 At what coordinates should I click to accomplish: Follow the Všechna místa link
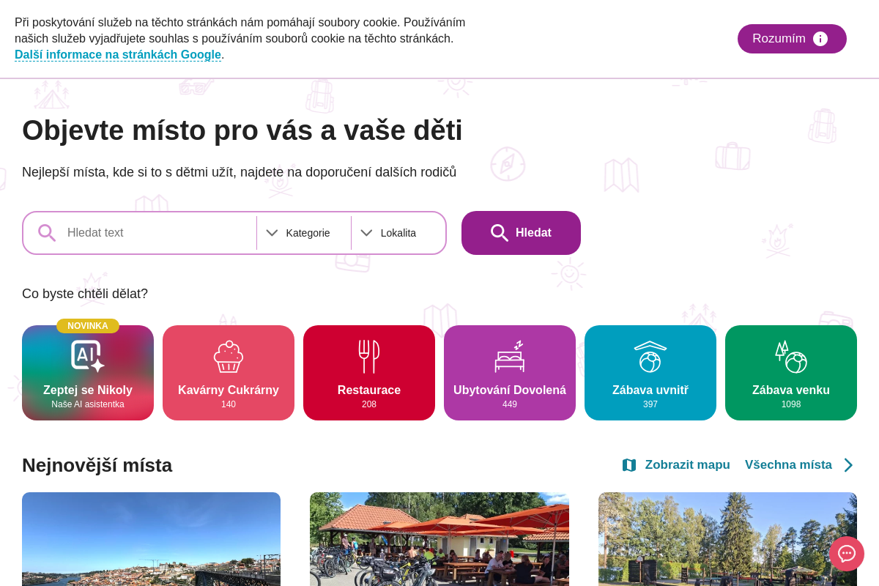[x=788, y=465]
